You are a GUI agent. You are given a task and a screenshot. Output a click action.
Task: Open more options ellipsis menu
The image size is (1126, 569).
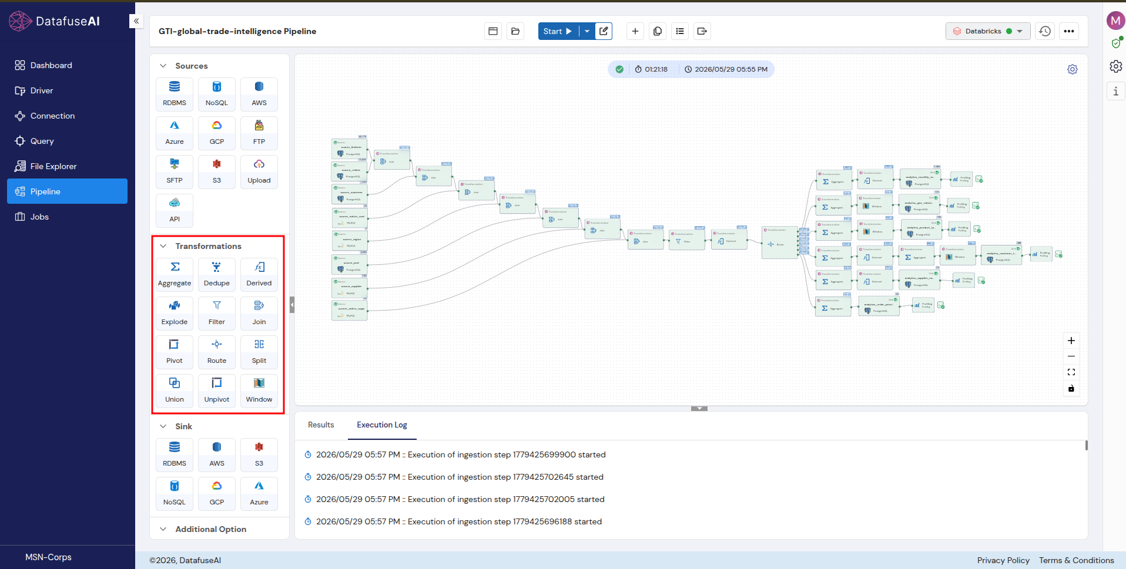(x=1069, y=31)
